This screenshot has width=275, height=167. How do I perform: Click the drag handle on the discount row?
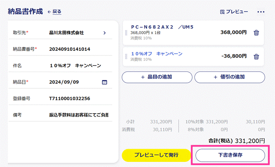(126, 56)
